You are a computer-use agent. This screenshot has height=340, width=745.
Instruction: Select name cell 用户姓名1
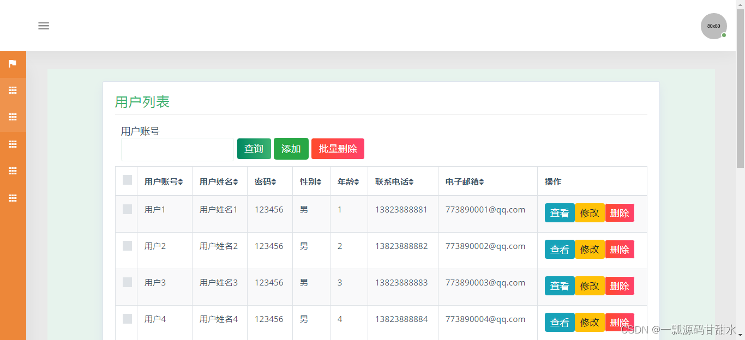coord(219,210)
